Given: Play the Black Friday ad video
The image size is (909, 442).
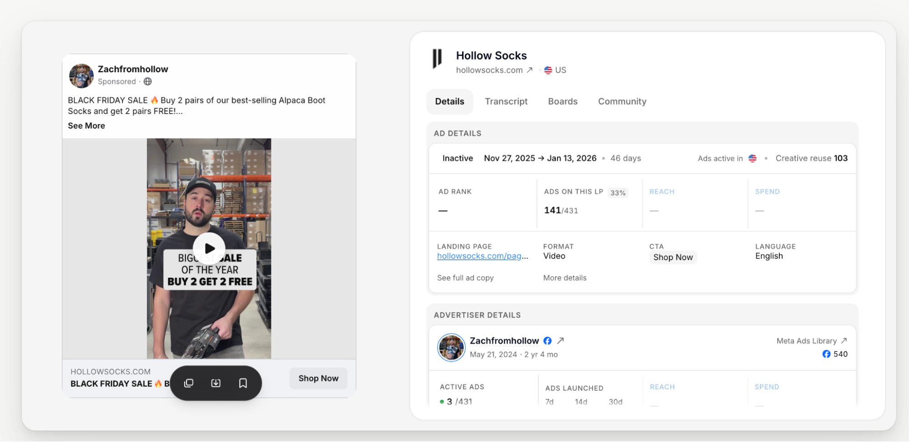Looking at the screenshot, I should [x=209, y=248].
